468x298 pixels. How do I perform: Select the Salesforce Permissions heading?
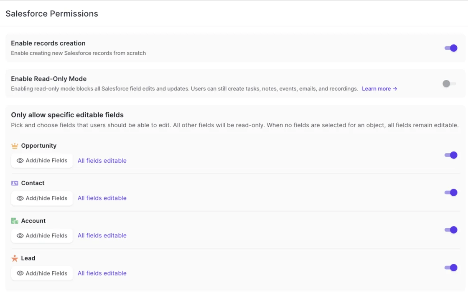click(x=52, y=14)
